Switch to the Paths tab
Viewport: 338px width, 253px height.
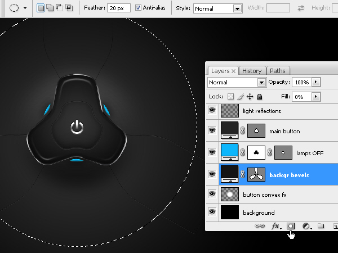[x=277, y=71]
